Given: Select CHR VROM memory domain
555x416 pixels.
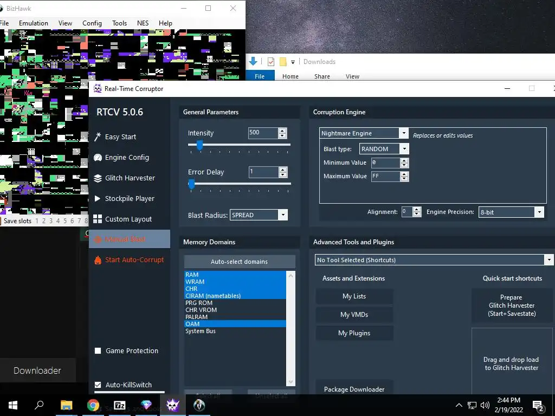Looking at the screenshot, I should pos(235,310).
